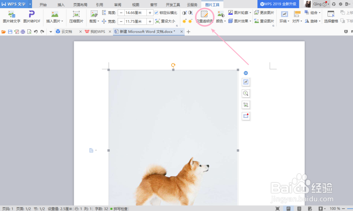Expand the 组合 group dropdown
Screen dimensions: 353x211
coord(319,13)
